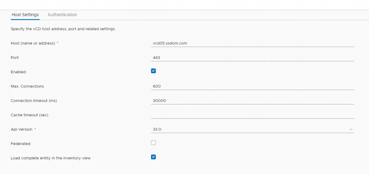Click the Host name field vcd05.ssdom.com
This screenshot has width=369, height=174.
(253, 43)
